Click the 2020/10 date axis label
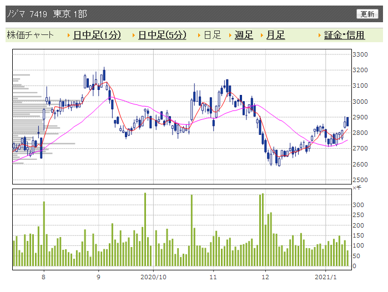 [153, 277]
